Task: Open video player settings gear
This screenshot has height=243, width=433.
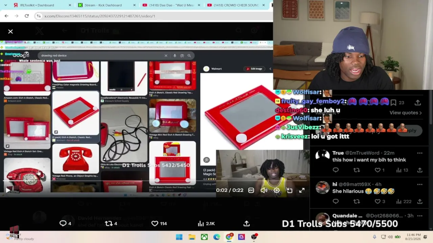Action: (276, 190)
